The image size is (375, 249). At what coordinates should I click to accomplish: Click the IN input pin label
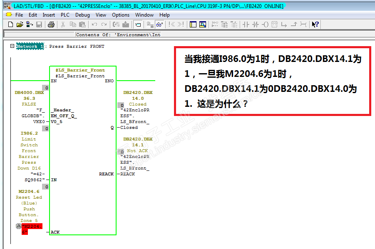[x=54, y=180]
